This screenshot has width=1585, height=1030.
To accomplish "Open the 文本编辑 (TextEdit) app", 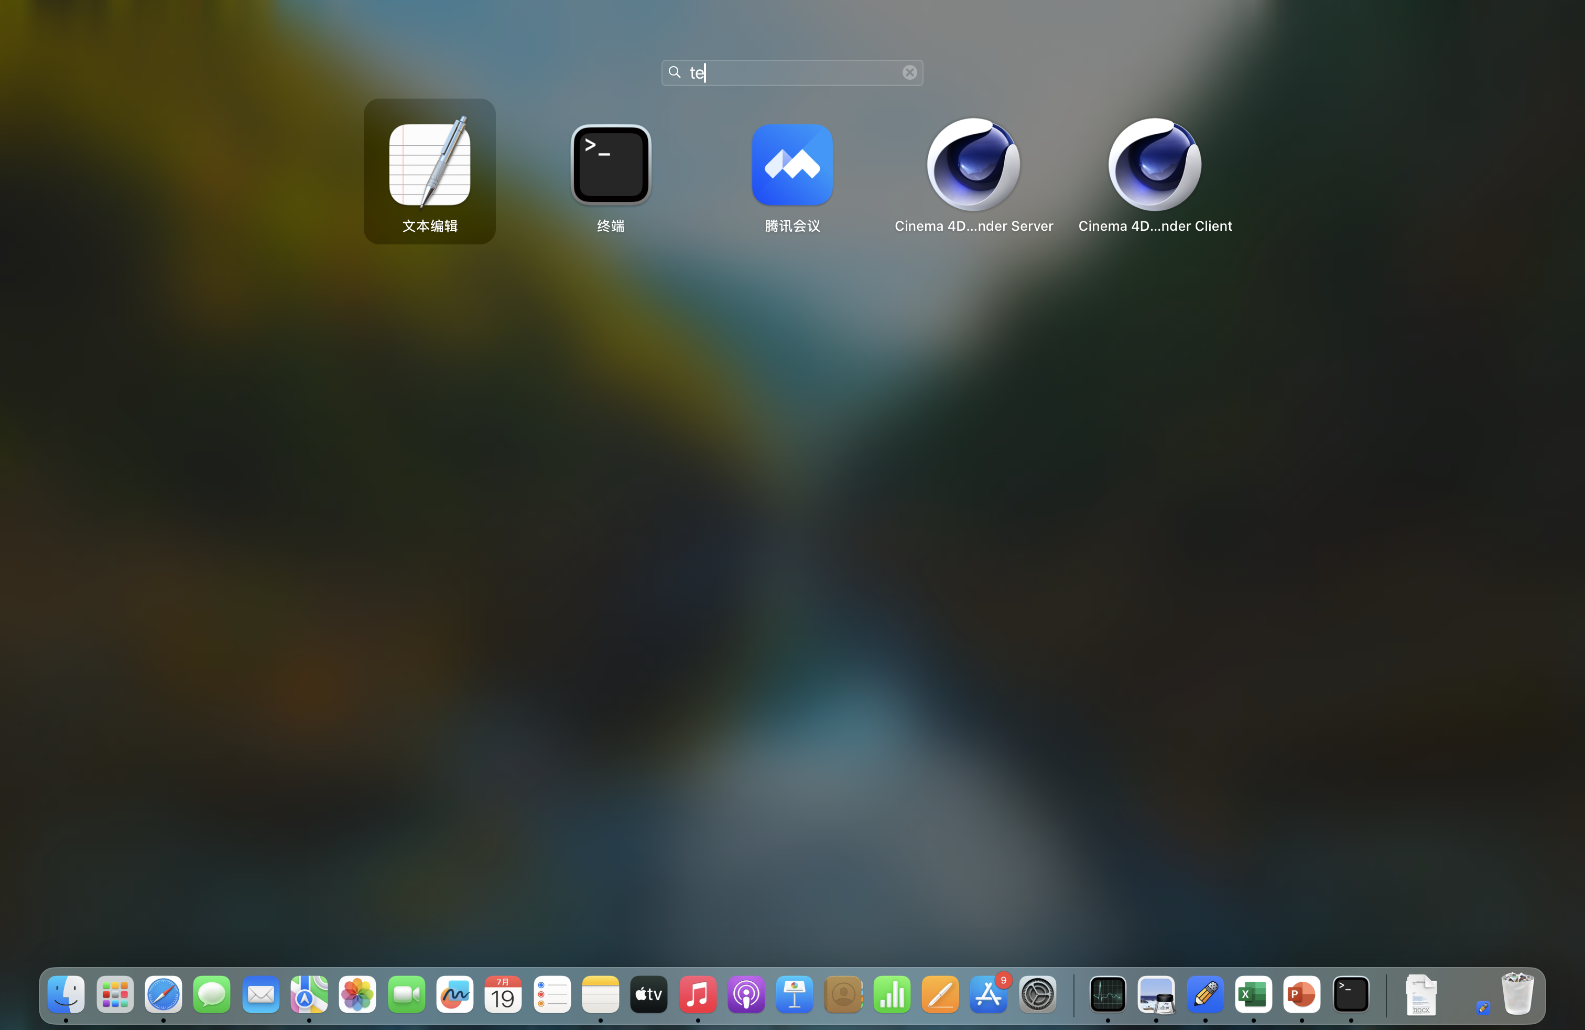I will coord(430,165).
